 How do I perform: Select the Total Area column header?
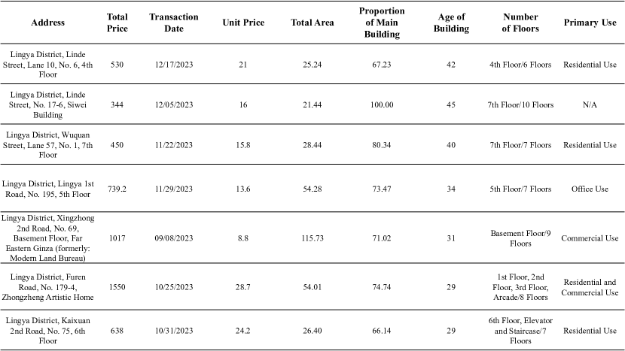click(x=312, y=23)
